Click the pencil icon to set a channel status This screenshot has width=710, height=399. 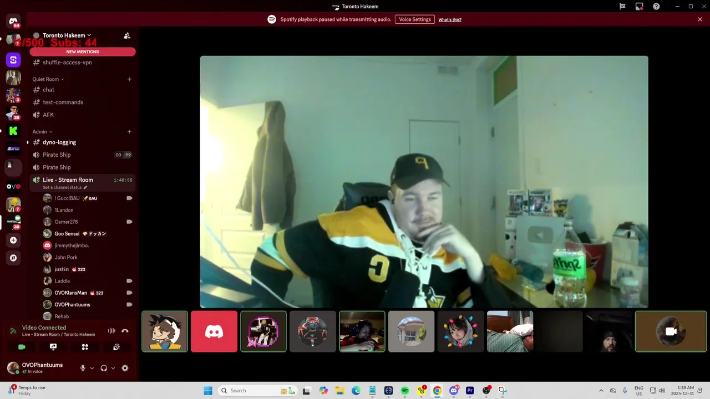pyautogui.click(x=85, y=187)
